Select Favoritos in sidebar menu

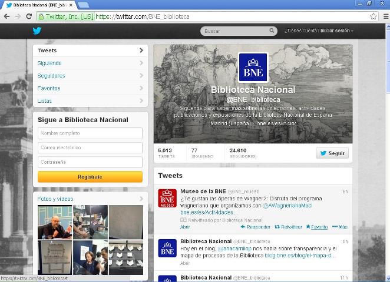(x=90, y=88)
